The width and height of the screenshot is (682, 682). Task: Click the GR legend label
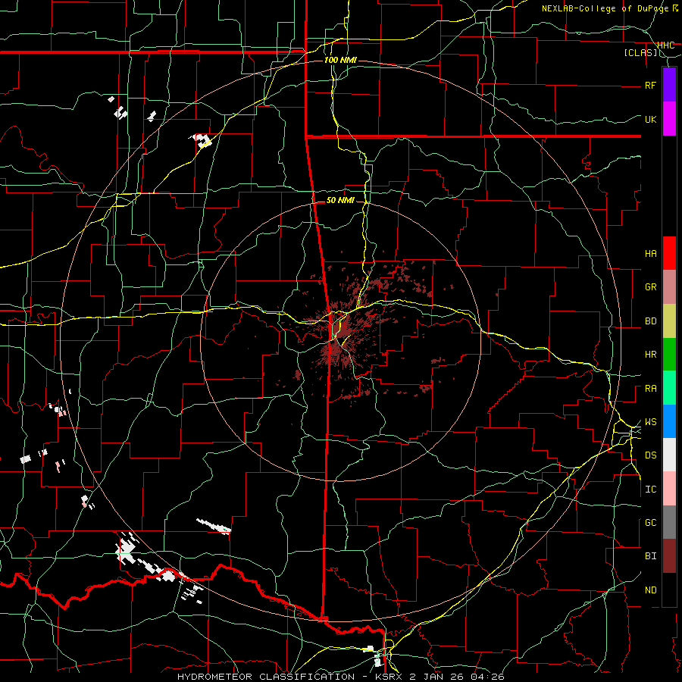[650, 287]
